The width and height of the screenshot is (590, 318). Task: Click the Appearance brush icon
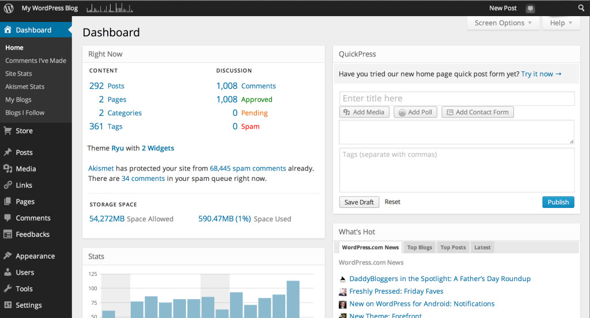pos(7,256)
